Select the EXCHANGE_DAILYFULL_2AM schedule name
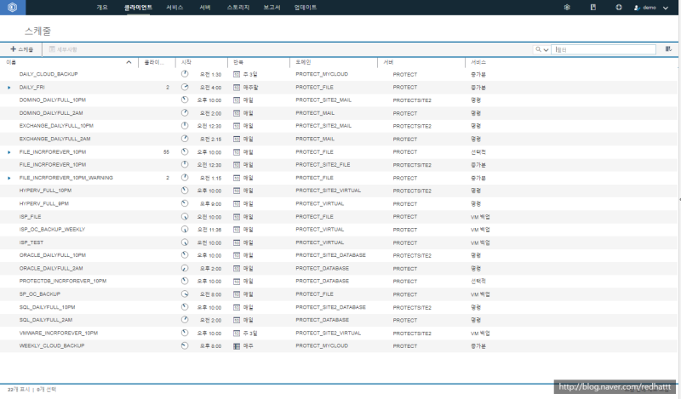681x399 pixels. pos(54,139)
